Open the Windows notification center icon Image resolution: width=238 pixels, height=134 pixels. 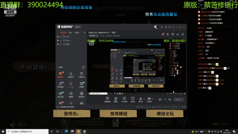click(234, 131)
